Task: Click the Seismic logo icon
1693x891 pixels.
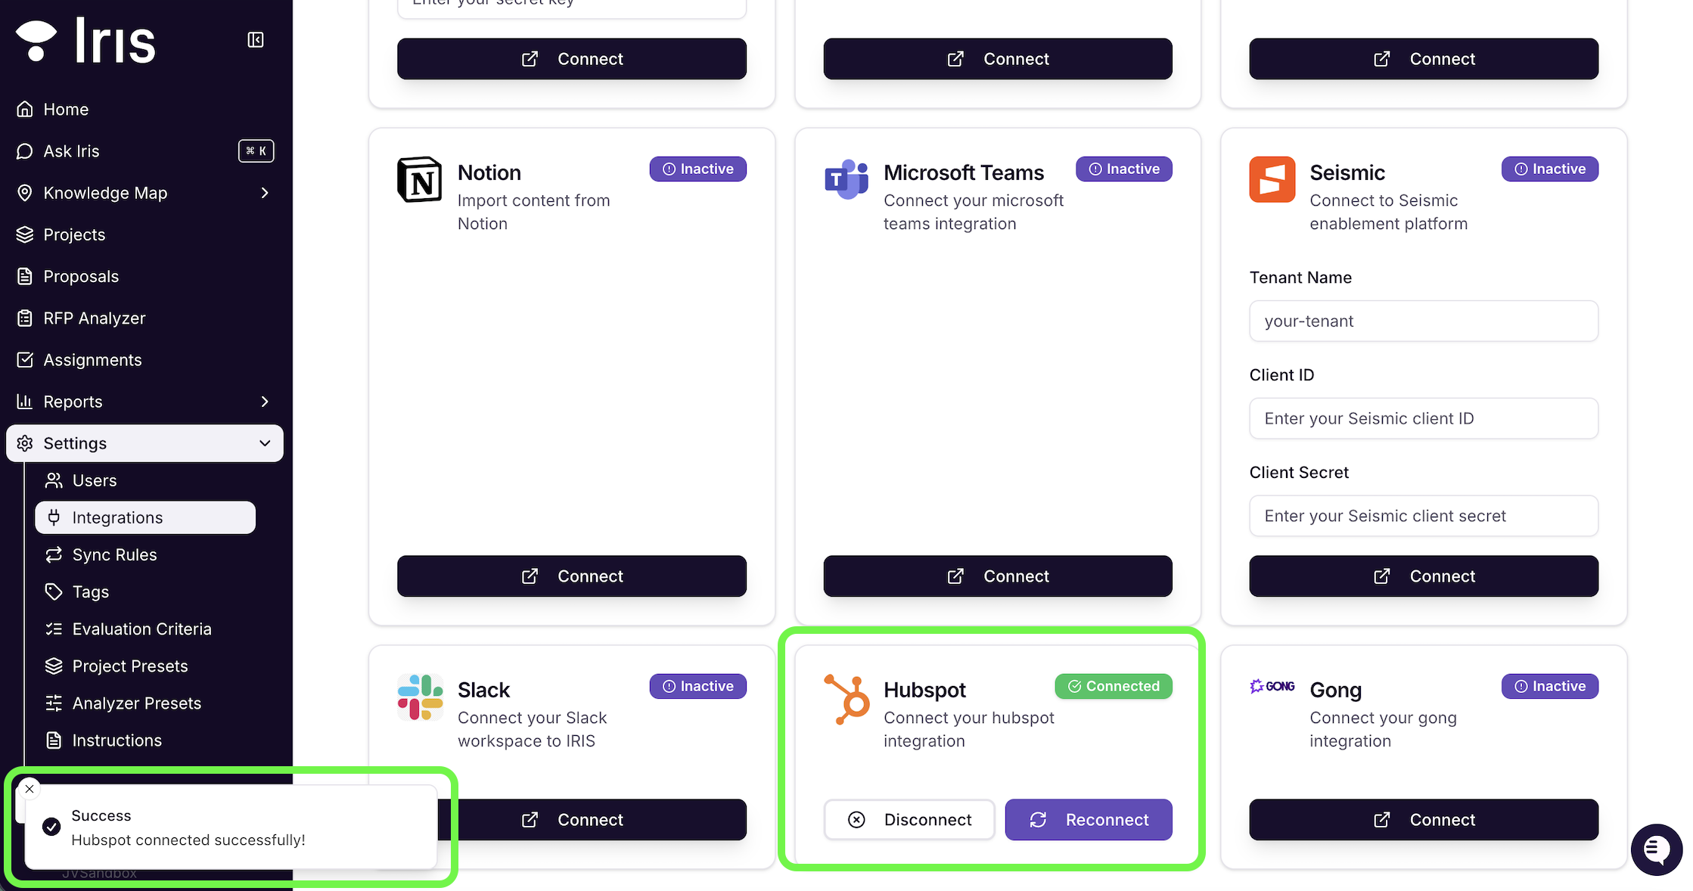Action: point(1272,180)
